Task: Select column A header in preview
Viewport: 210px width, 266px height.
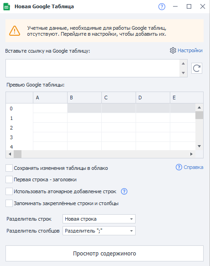Action: coord(50,98)
